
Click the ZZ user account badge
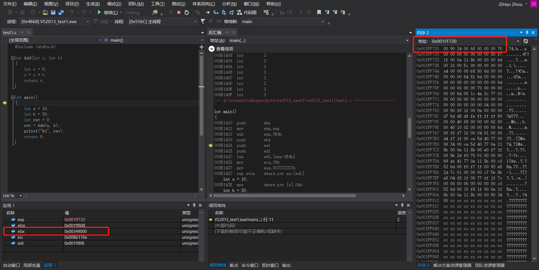(533, 4)
